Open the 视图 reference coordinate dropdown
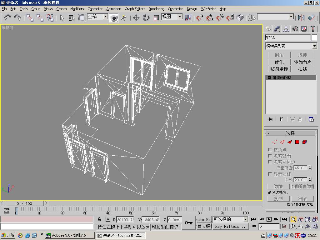Image resolution: width=320 pixels, height=240 pixels. pyautogui.click(x=180, y=17)
